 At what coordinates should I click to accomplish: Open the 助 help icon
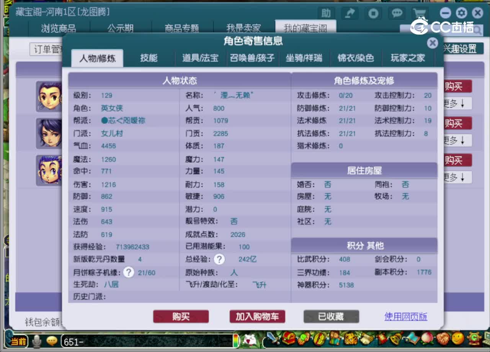point(326,13)
